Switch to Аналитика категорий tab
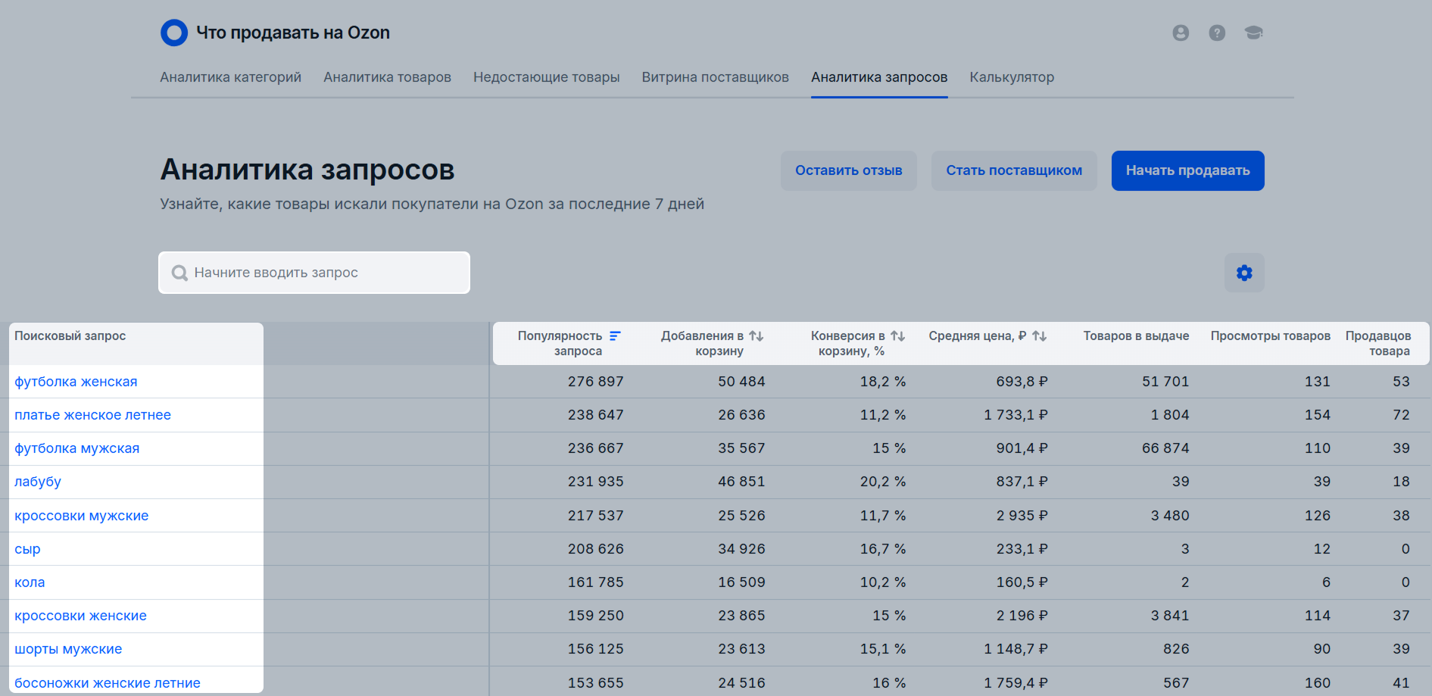1432x696 pixels. (230, 77)
